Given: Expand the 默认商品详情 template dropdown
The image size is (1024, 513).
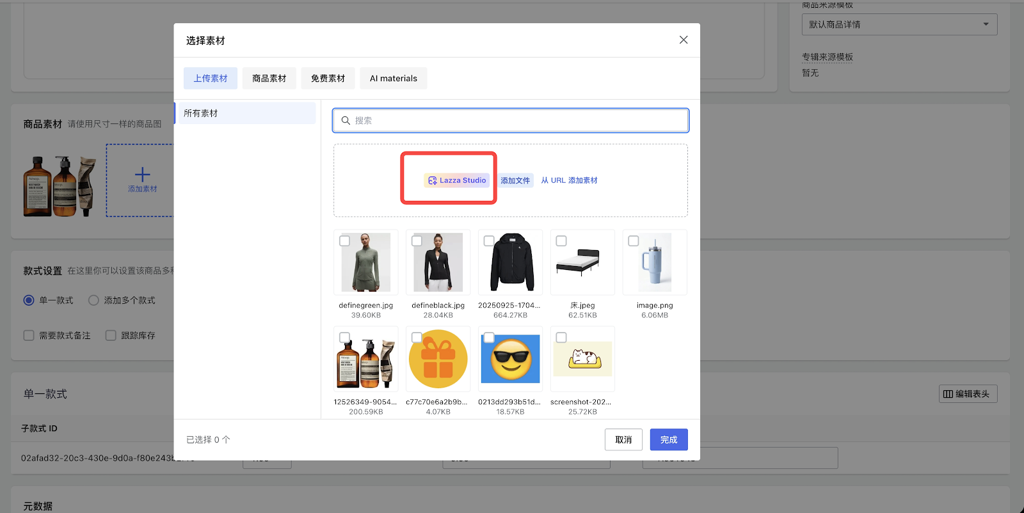Looking at the screenshot, I should pos(899,24).
